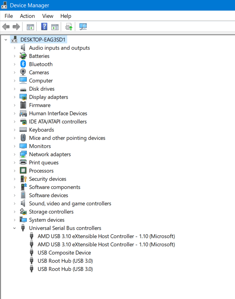Select the Human Interface Devices label

pyautogui.click(x=58, y=113)
